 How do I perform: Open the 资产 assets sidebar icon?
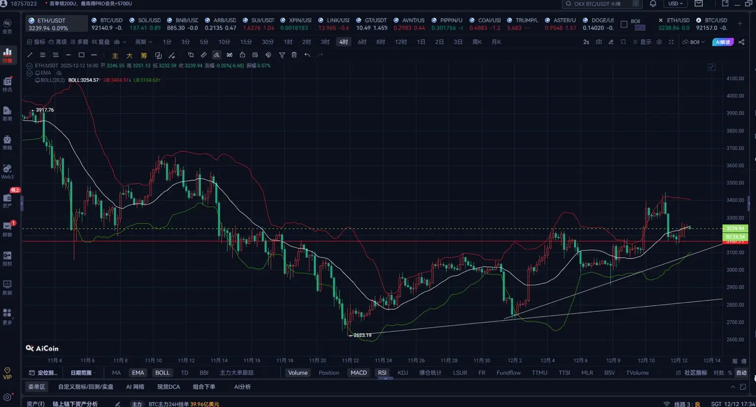tap(7, 201)
